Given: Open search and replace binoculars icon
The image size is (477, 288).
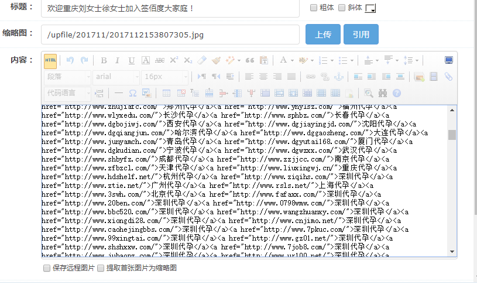Looking at the screenshot, I should (383, 93).
